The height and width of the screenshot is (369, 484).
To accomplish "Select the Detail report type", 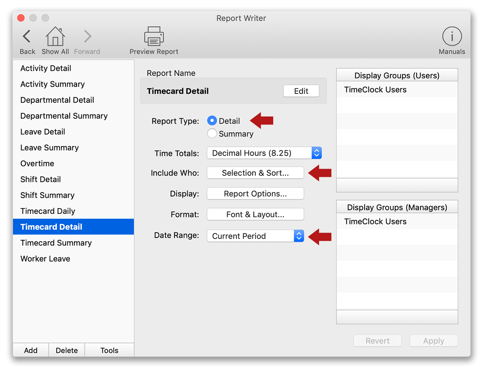I will point(212,121).
